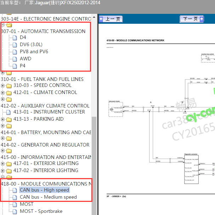
Task: Open the D4 document page icon
Action: 15,38
